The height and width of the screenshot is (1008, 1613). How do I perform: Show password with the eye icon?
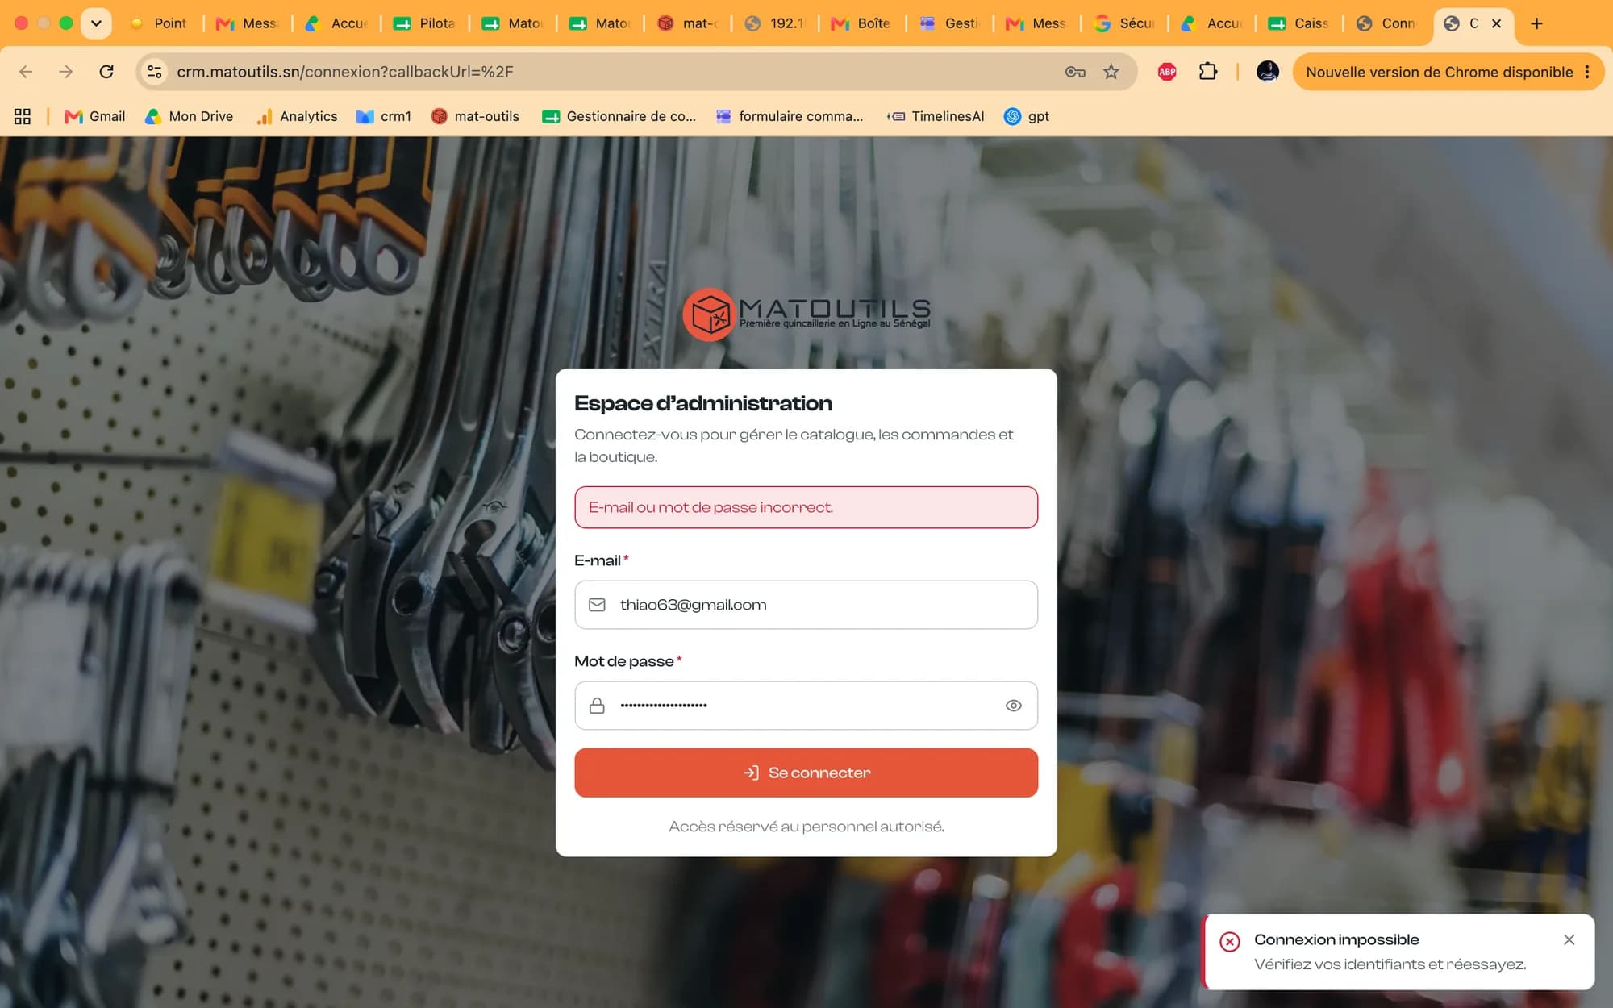pyautogui.click(x=1013, y=706)
